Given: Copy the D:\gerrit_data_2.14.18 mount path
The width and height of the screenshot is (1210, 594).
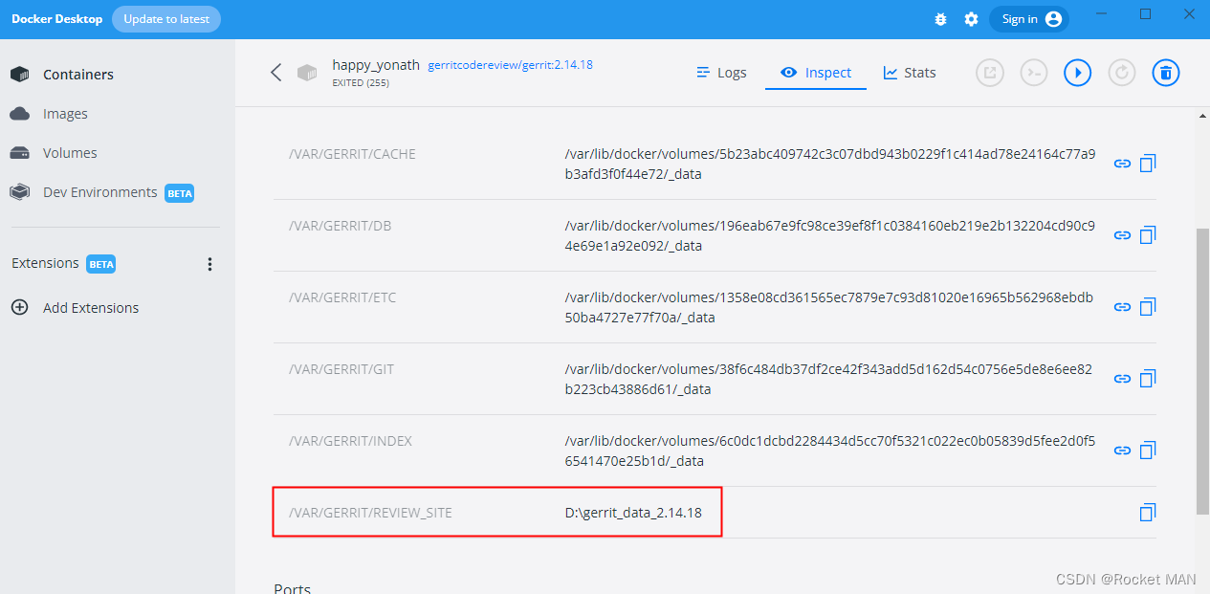Looking at the screenshot, I should point(1147,512).
